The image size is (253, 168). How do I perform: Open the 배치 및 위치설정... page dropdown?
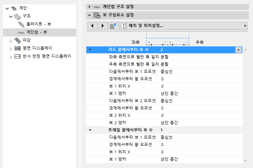pyautogui.click(x=183, y=26)
